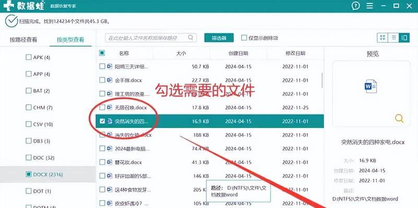Check the box for 替花妆.docx

pyautogui.click(x=102, y=162)
